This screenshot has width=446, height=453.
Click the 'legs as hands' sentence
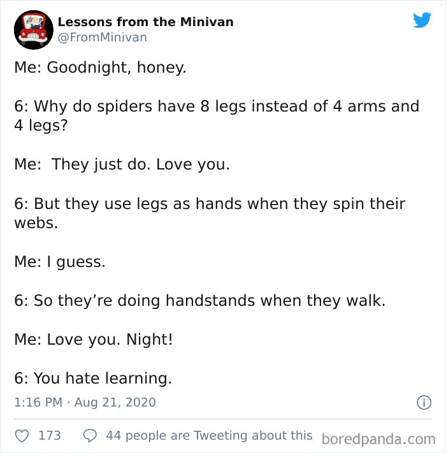[210, 213]
